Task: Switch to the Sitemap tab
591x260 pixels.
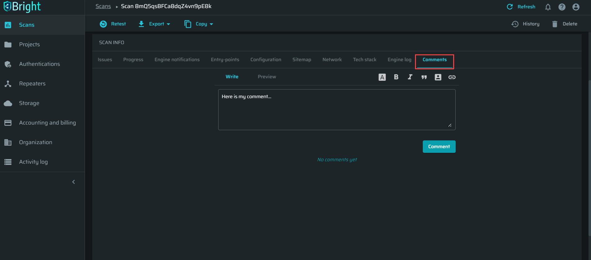Action: 302,60
